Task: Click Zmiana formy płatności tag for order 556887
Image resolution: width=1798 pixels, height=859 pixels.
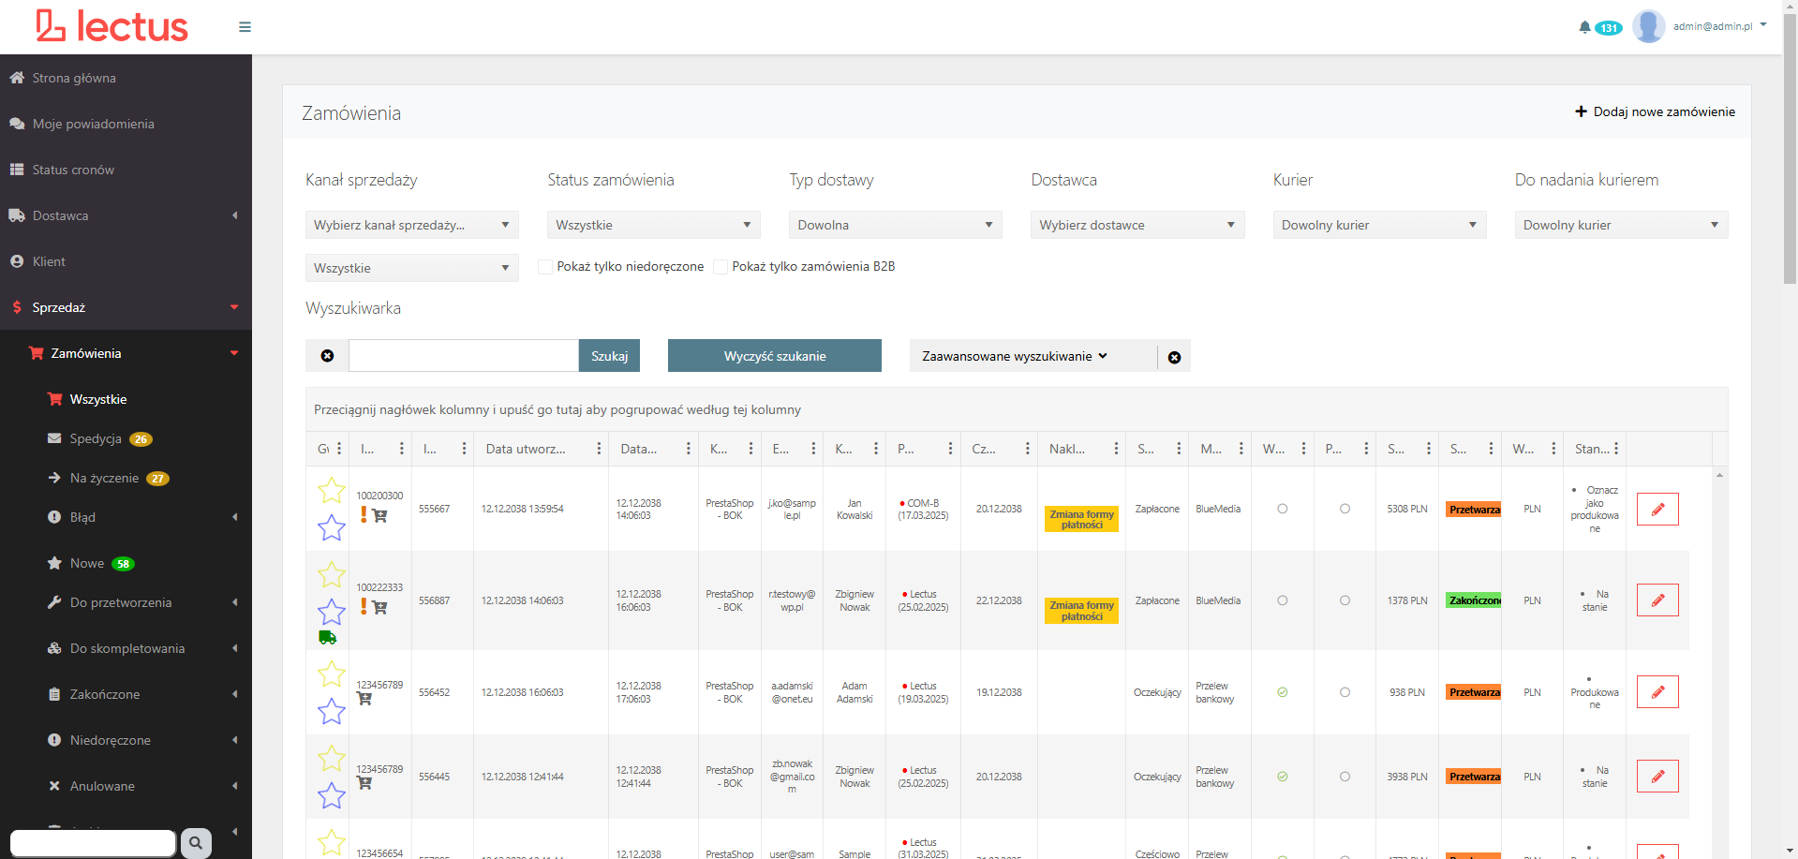Action: [1082, 611]
